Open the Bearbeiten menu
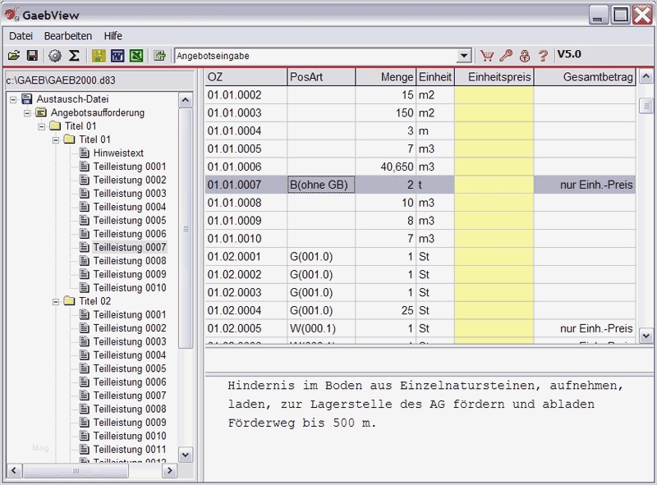The width and height of the screenshot is (657, 485). click(68, 36)
